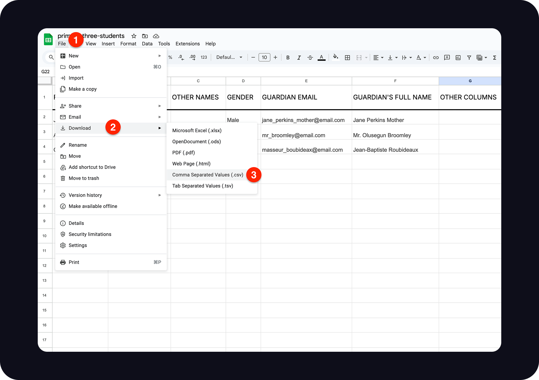This screenshot has width=539, height=380.
Task: Open the Format menu
Action: [x=128, y=44]
